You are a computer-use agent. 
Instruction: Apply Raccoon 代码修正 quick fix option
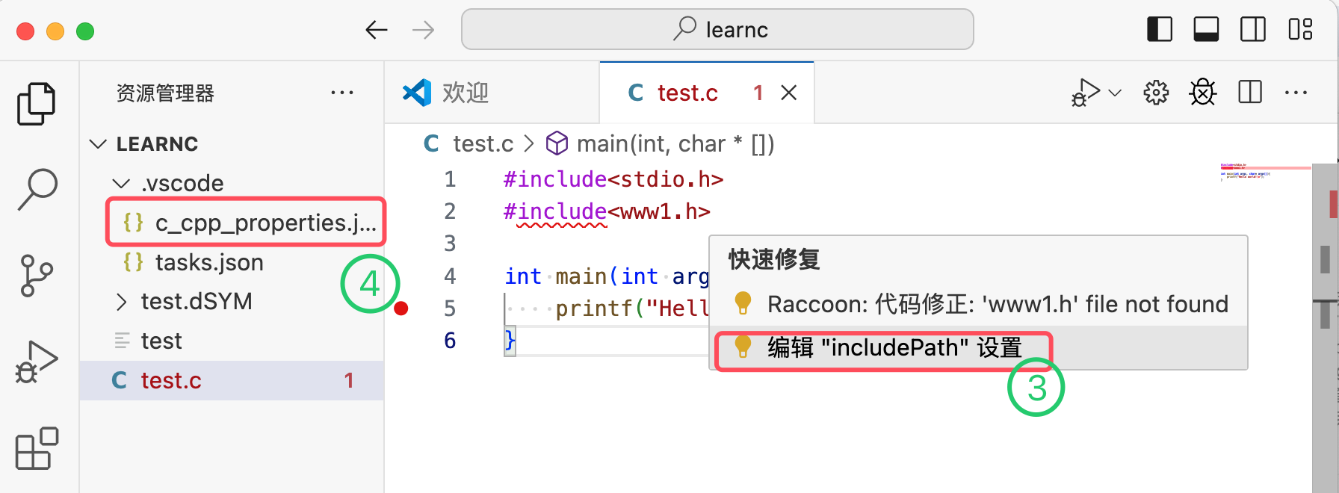[x=997, y=304]
